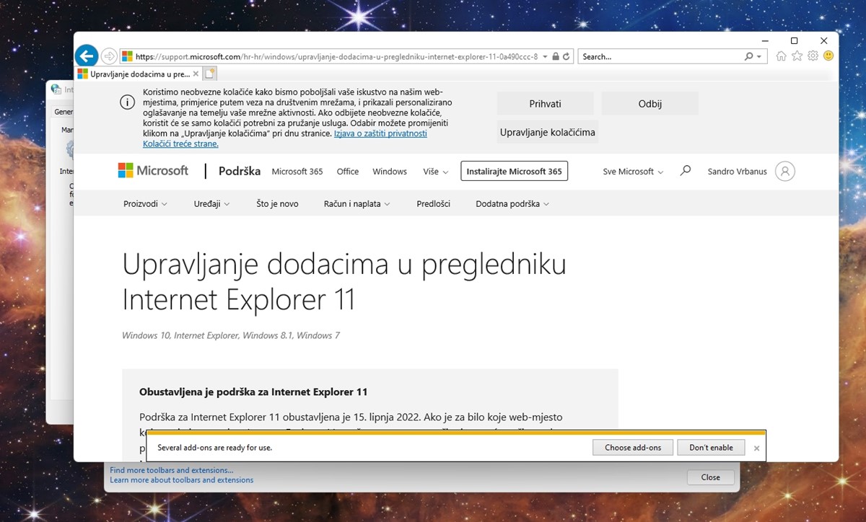Dismiss the add-ons notification bar with X
The width and height of the screenshot is (866, 522).
pyautogui.click(x=756, y=448)
